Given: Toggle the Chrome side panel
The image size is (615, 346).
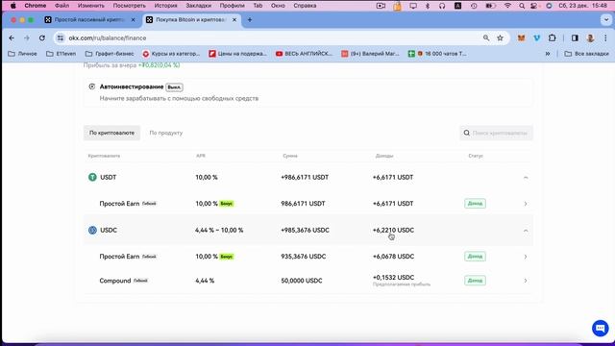Looking at the screenshot, I should click(575, 38).
